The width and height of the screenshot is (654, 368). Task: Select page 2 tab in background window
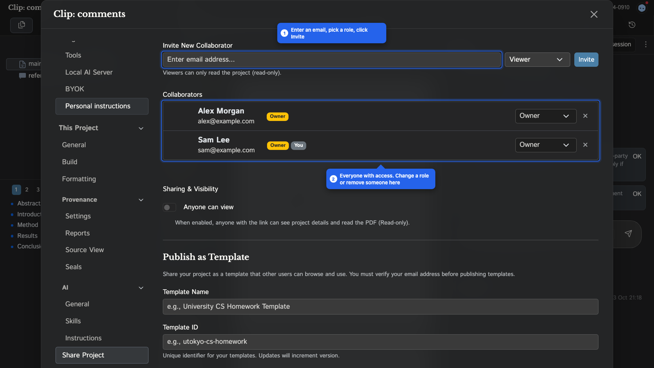(27, 190)
